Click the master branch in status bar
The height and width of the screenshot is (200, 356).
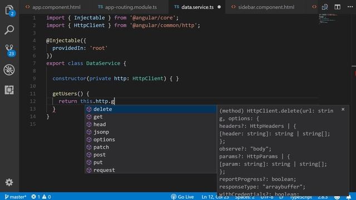point(15,197)
